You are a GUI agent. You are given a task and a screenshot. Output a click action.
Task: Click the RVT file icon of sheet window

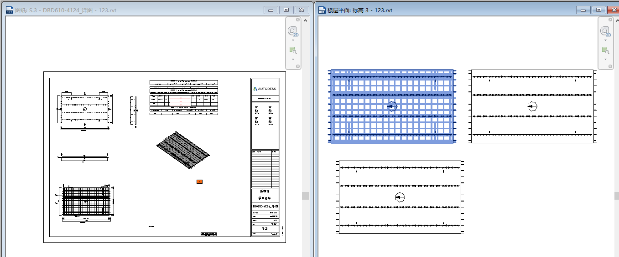10,10
